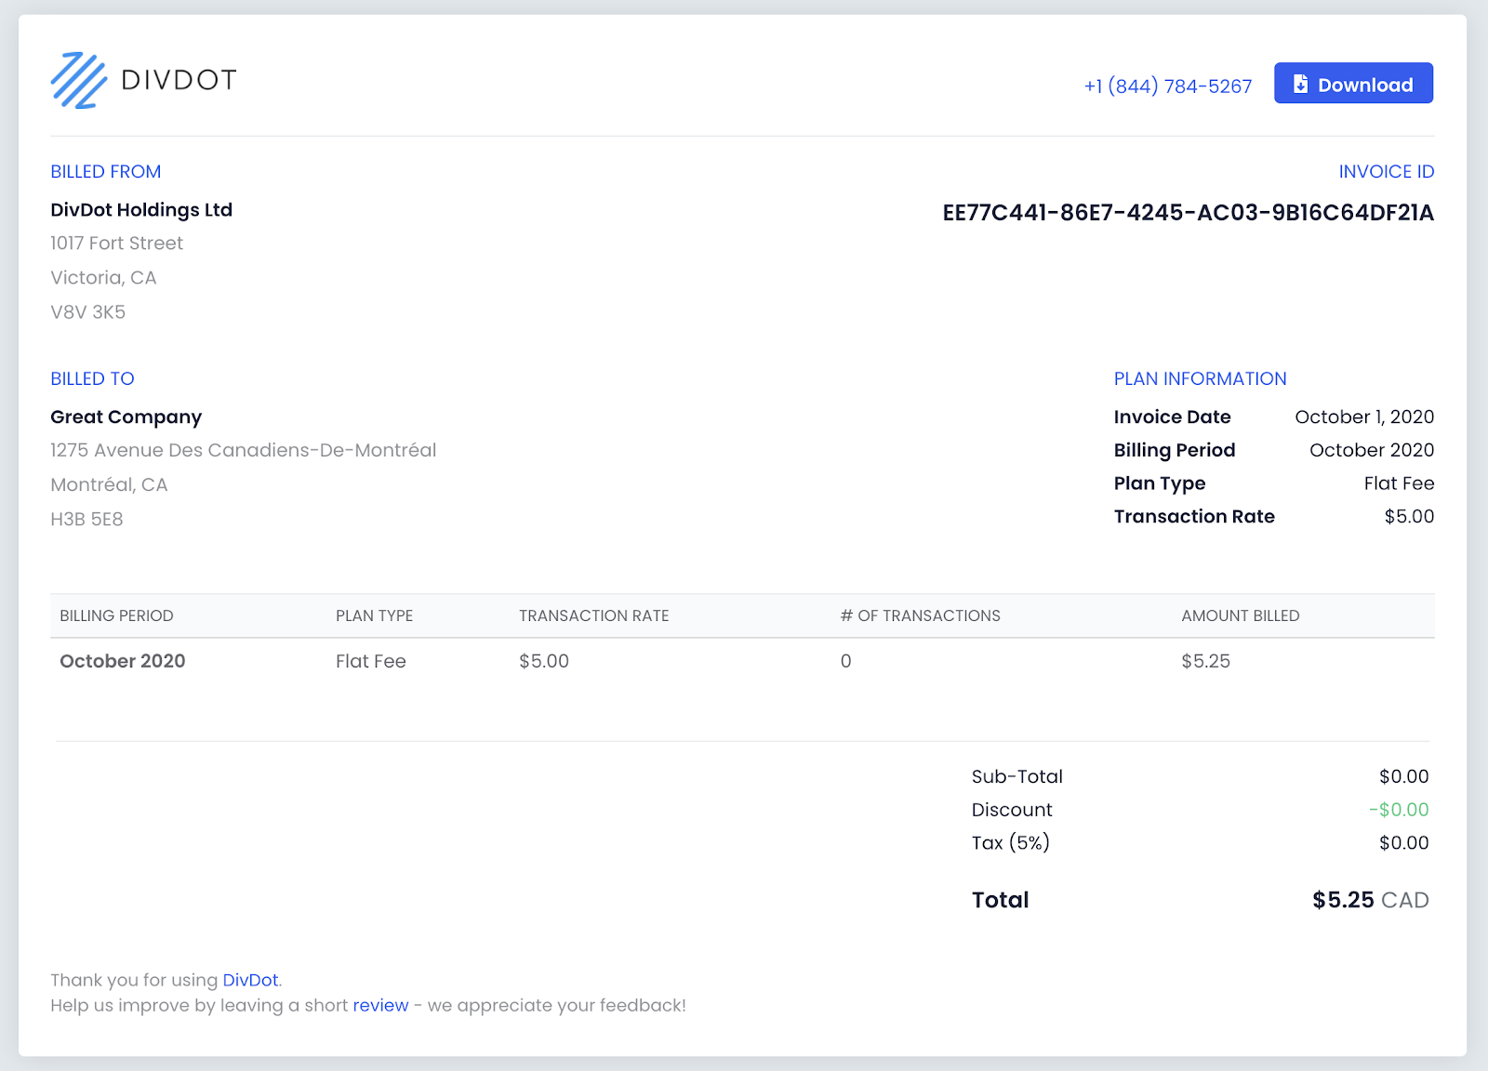Click the $5.25 amount billed cell
The width and height of the screenshot is (1488, 1071).
click(x=1205, y=661)
